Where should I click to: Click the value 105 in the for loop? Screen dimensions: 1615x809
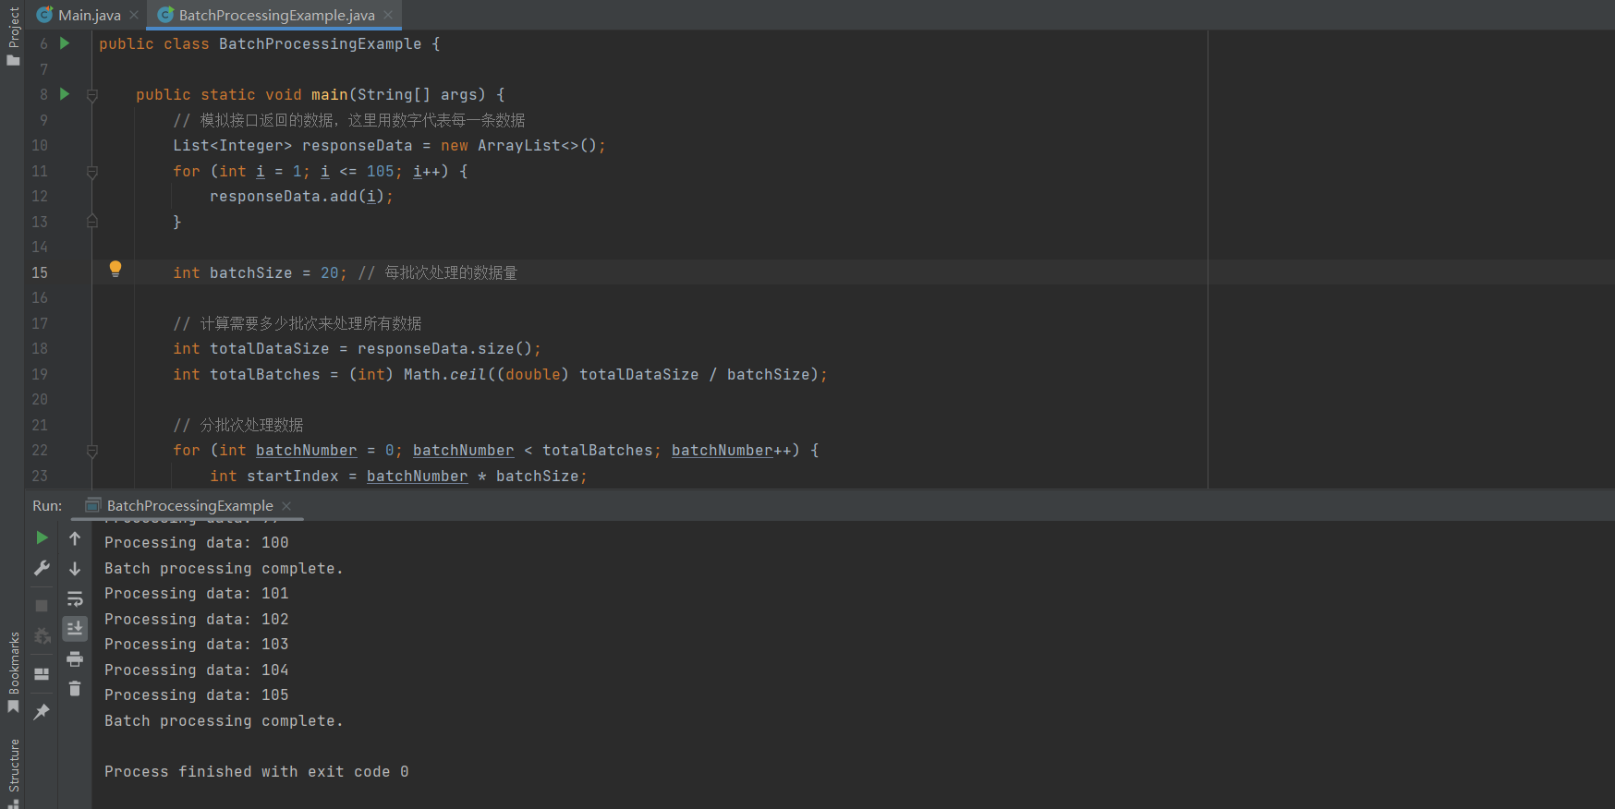coord(380,171)
